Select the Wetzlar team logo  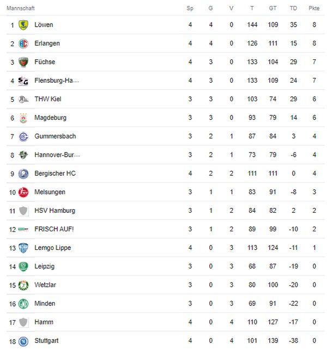23,285
